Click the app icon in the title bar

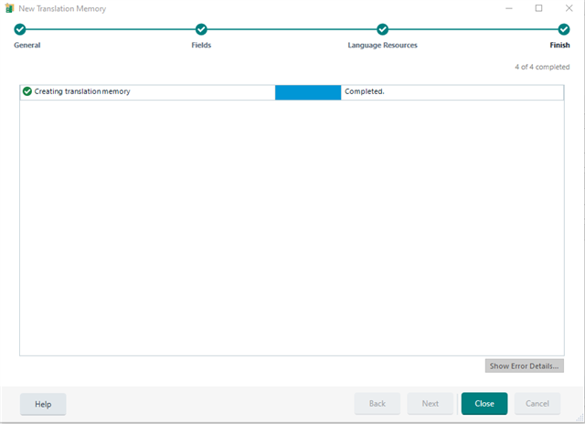[x=9, y=8]
